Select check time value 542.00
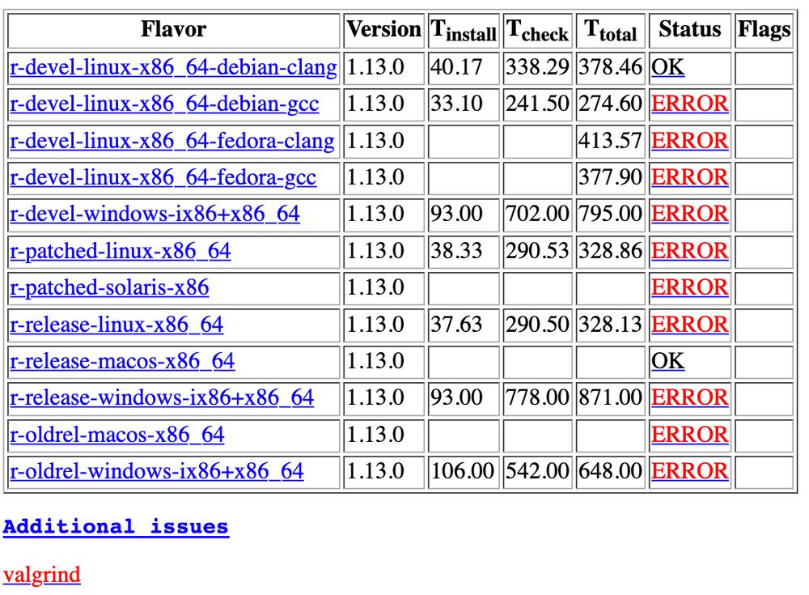The width and height of the screenshot is (809, 595). 538,472
